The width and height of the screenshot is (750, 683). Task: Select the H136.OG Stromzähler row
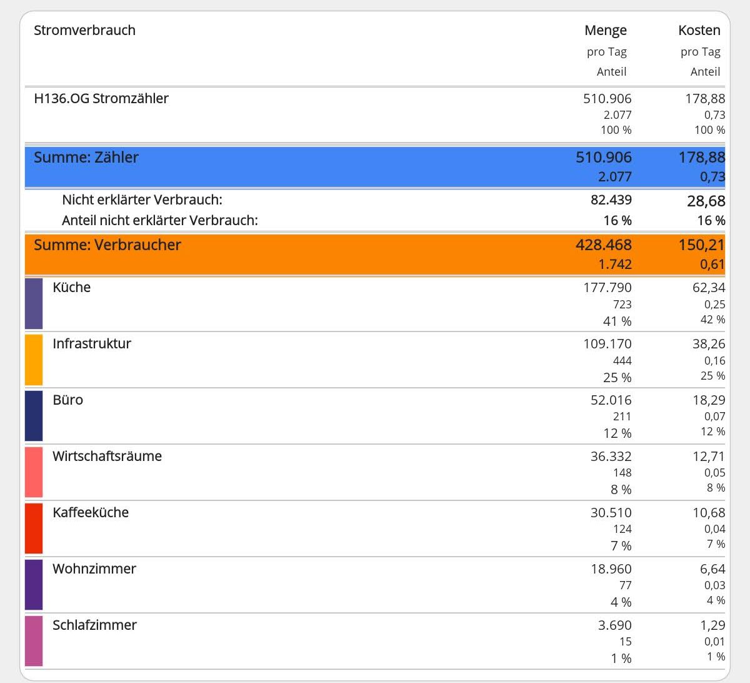coord(101,99)
